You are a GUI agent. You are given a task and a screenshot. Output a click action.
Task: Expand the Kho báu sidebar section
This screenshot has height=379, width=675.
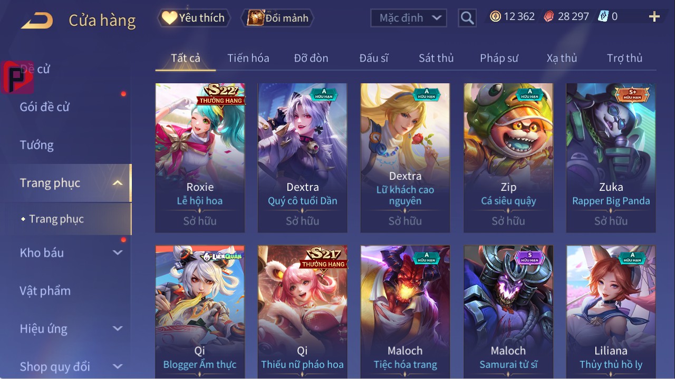pyautogui.click(x=118, y=252)
